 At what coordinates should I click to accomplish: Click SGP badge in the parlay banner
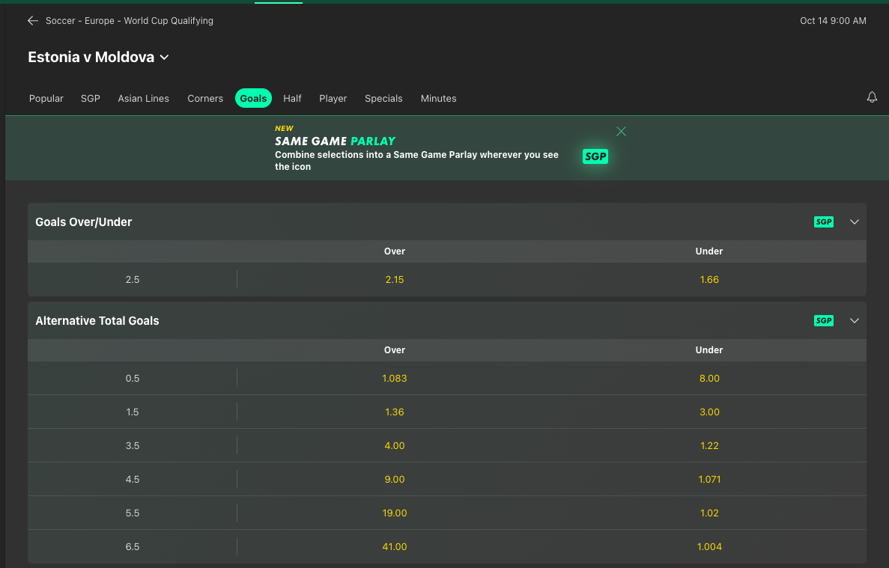click(595, 156)
